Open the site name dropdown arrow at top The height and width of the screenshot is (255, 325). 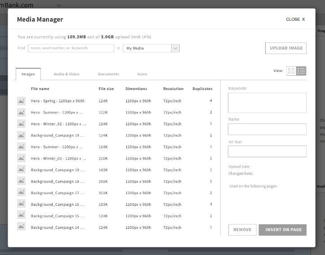point(58,5)
